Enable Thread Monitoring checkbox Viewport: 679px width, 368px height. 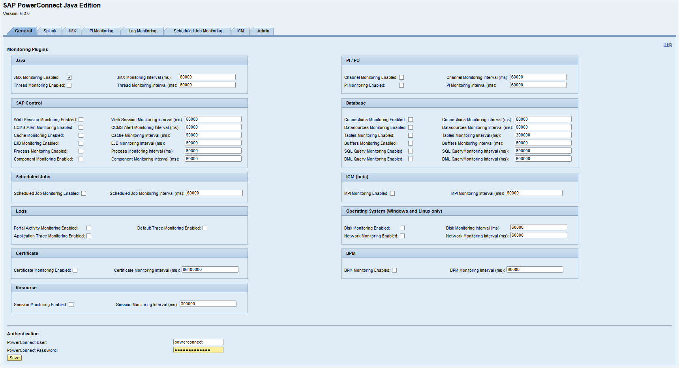(x=69, y=85)
